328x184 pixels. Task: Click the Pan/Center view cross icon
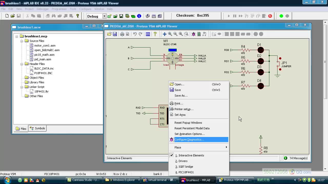165,34
